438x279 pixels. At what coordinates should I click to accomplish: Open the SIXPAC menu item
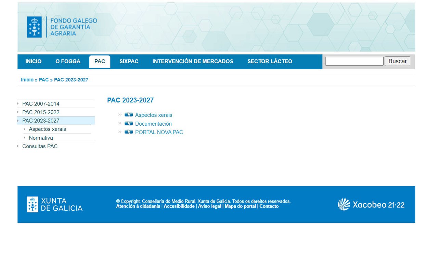click(x=129, y=61)
